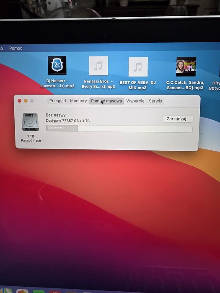Click the storage usage bar showing Obliczam
This screenshot has width=220, height=293.
point(119,129)
